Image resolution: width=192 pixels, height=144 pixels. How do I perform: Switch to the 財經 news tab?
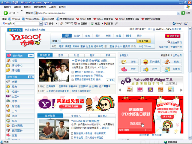click(76, 55)
